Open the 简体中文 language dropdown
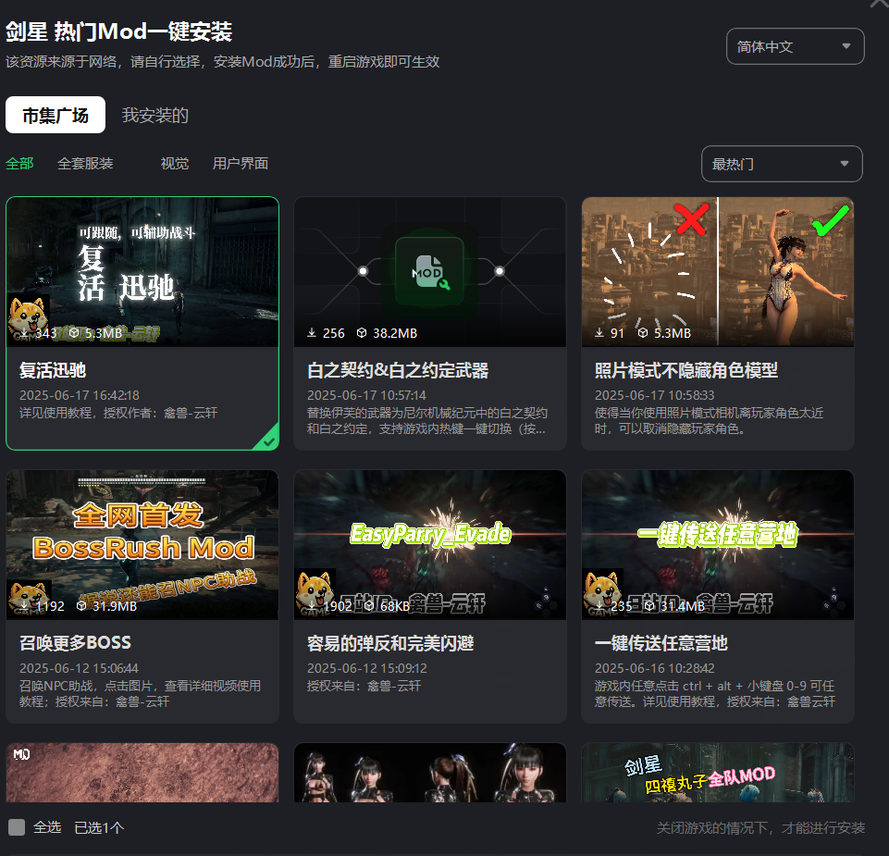The image size is (889, 856). pyautogui.click(x=795, y=46)
